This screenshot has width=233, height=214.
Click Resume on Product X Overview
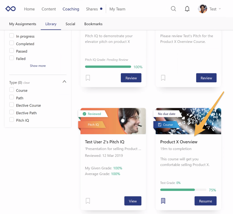tap(206, 201)
